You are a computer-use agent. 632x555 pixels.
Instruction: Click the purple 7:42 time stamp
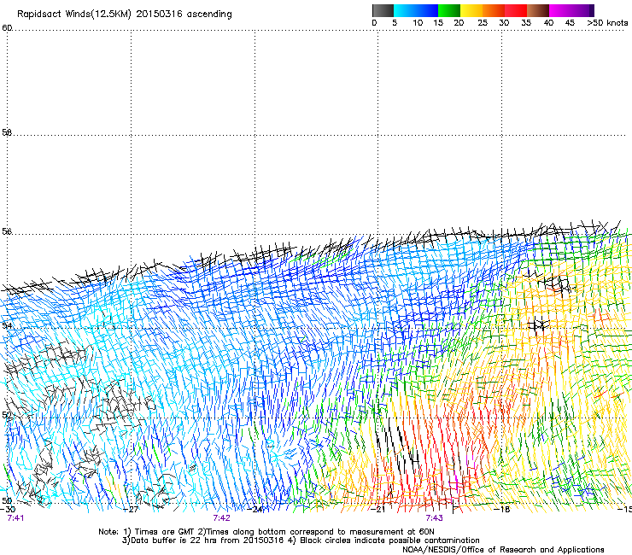(222, 518)
